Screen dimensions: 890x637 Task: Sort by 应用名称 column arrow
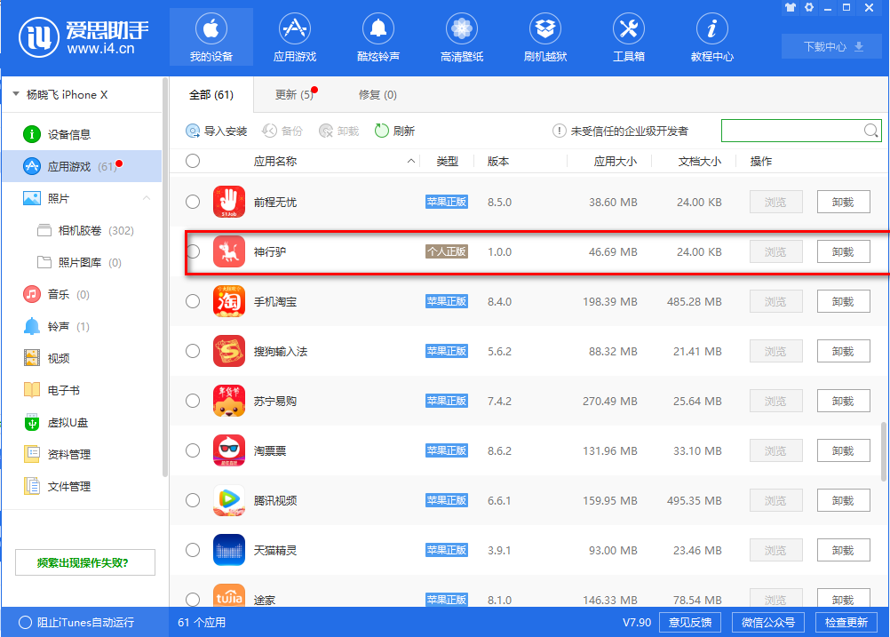coord(410,162)
